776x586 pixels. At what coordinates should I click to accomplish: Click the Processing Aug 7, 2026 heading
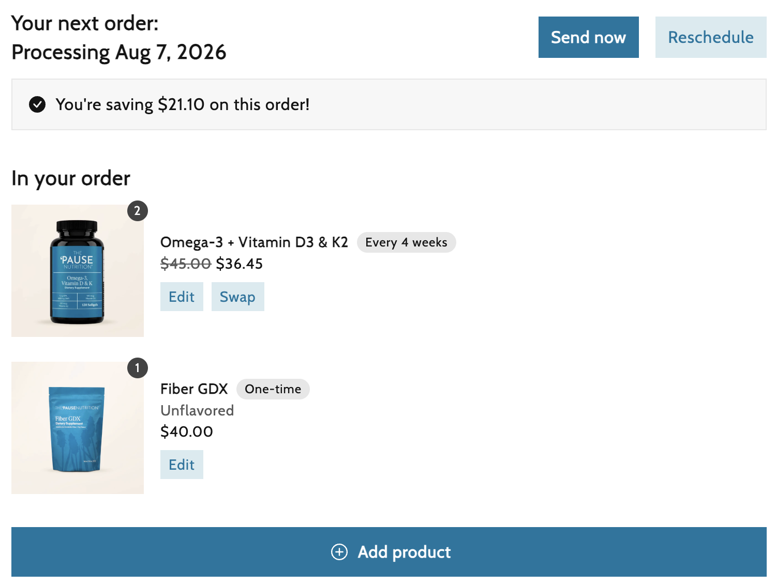[x=119, y=52]
